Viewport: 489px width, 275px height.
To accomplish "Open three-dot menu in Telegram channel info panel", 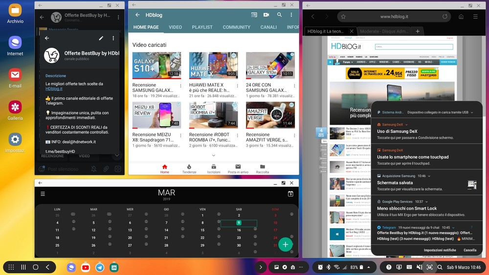I will [113, 38].
